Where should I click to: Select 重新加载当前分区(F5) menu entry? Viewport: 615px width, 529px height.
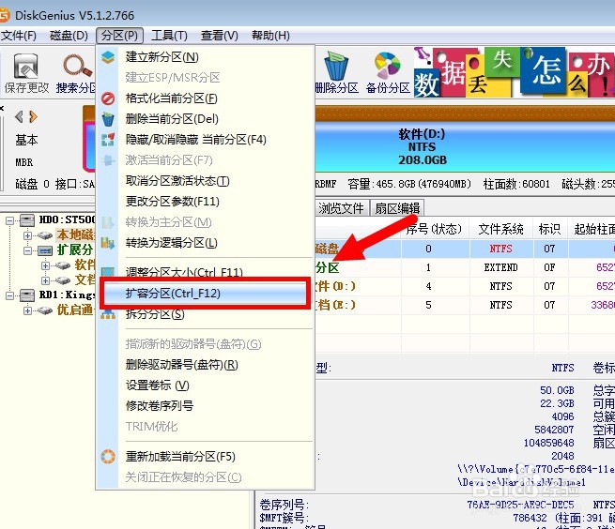point(205,457)
